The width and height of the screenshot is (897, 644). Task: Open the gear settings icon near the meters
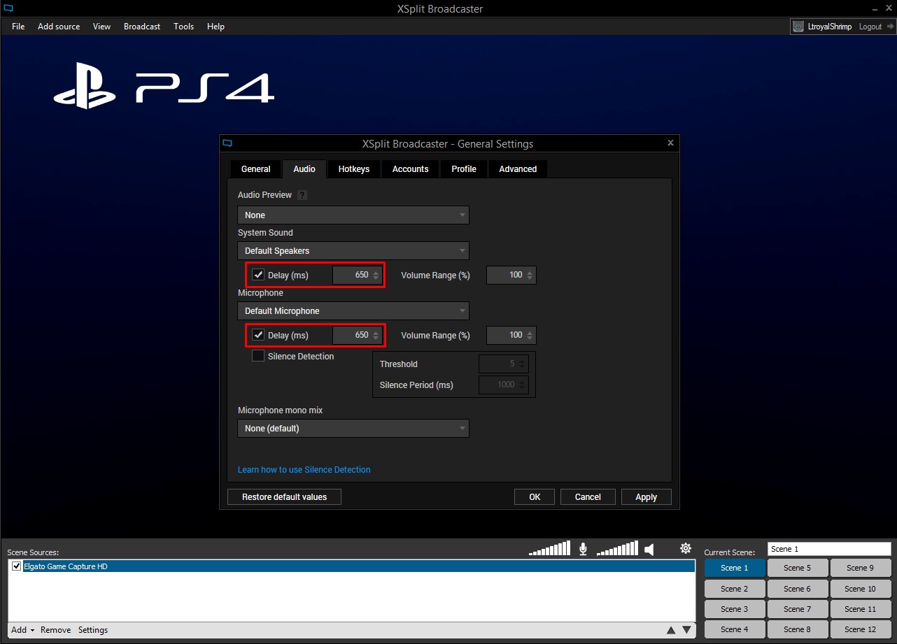coord(685,548)
